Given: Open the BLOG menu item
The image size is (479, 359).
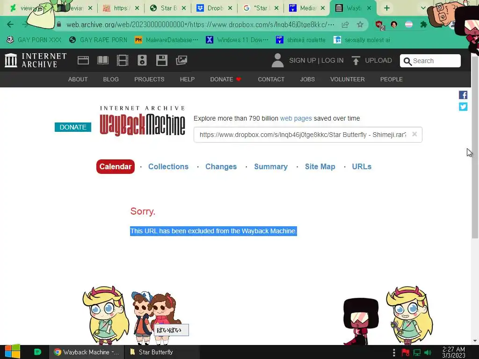Looking at the screenshot, I should (111, 79).
